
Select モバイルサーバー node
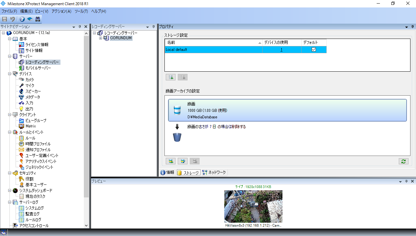(x=38, y=68)
